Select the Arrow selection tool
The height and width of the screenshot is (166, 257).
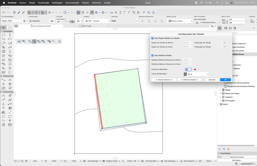click(x=3, y=27)
